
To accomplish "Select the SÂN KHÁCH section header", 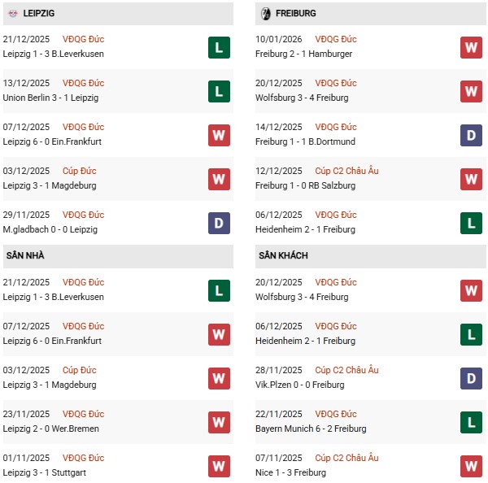I will point(285,255).
